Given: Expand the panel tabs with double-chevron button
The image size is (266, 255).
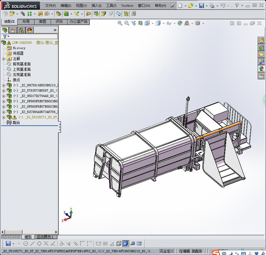Looking at the screenshot, I should click(x=55, y=30).
